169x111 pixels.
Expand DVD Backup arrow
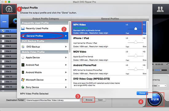(x=66, y=47)
